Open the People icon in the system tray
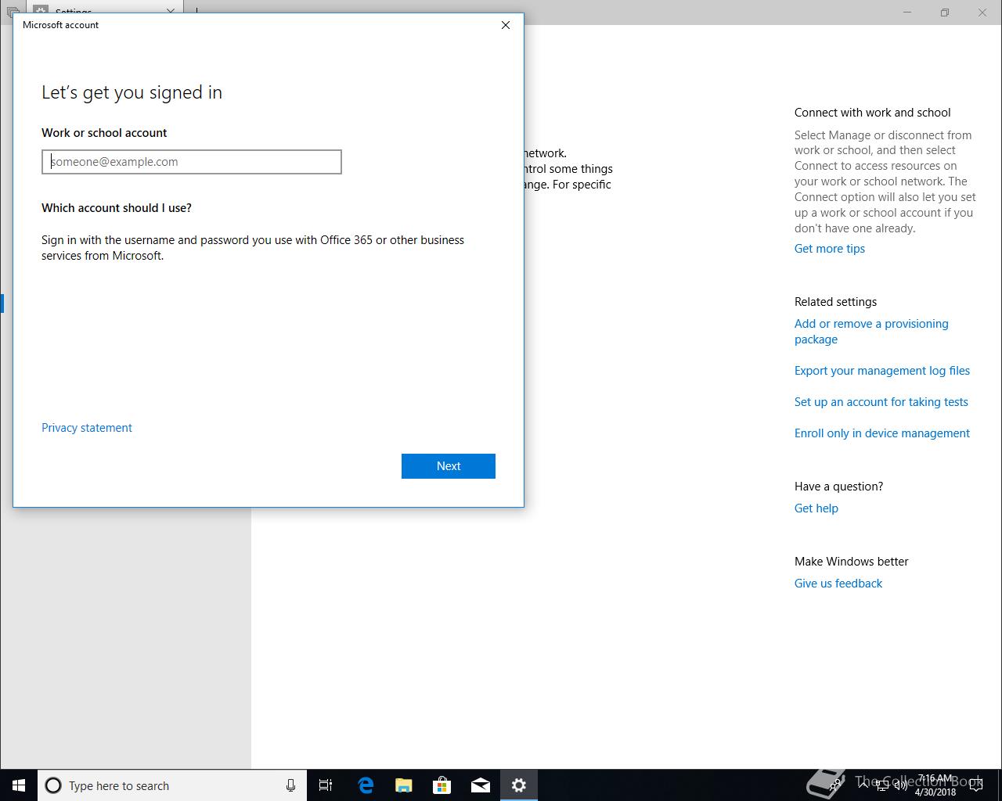This screenshot has height=801, width=1002. pos(836,785)
